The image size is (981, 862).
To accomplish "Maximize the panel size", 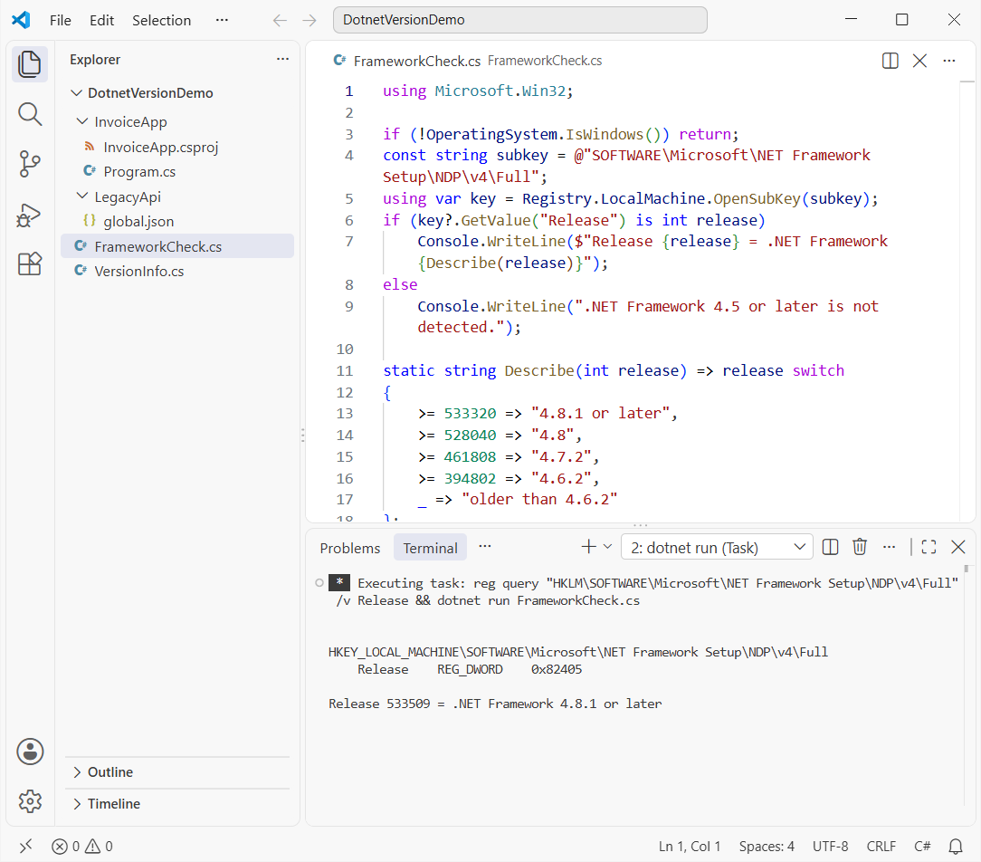I will (929, 547).
